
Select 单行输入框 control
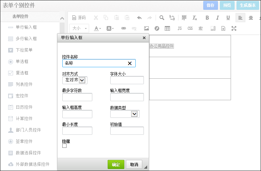23,27
